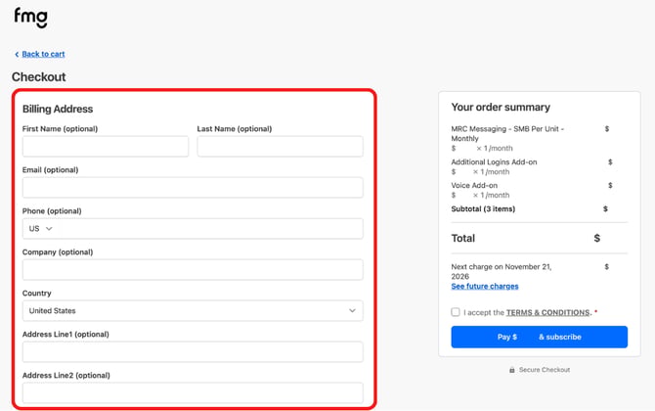Screen dimensions: 655x411
Task: Click the Country dropdown chevron arrow
Action: click(352, 310)
